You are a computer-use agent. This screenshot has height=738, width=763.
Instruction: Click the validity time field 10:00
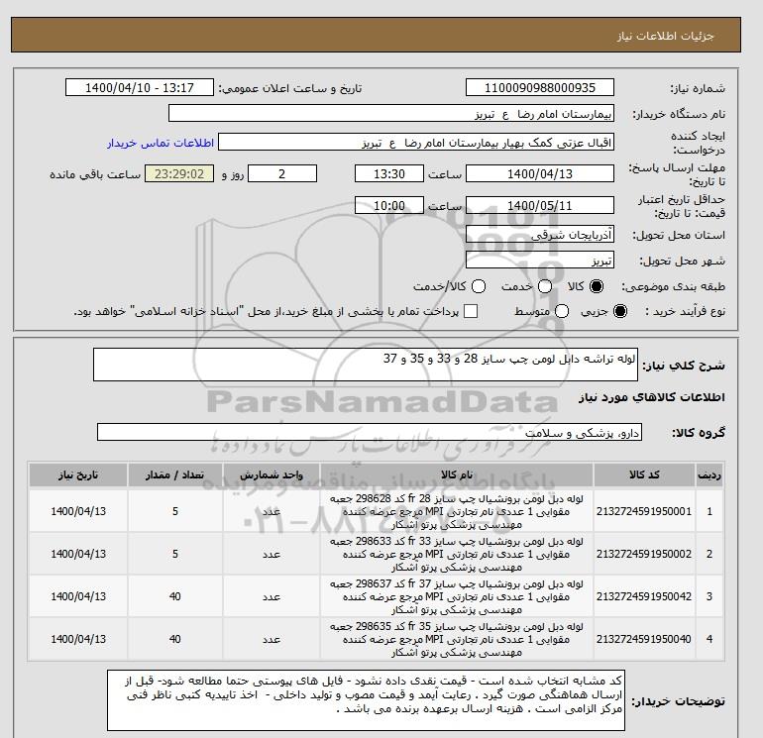coord(389,205)
